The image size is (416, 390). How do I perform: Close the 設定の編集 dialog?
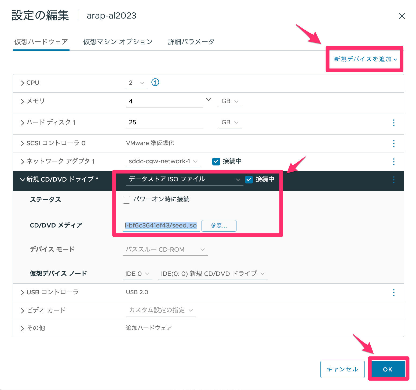click(x=402, y=16)
